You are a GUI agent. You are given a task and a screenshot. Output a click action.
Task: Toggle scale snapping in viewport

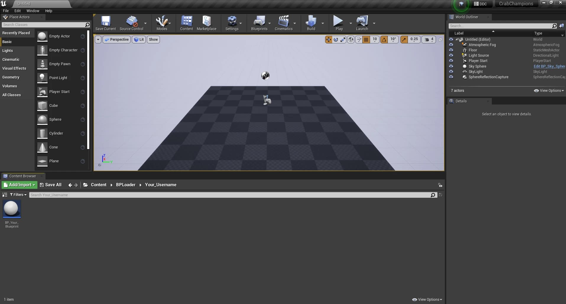point(404,40)
